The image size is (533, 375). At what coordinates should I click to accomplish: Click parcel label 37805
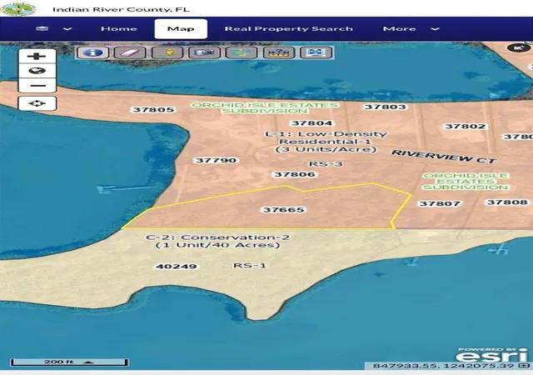pos(153,109)
